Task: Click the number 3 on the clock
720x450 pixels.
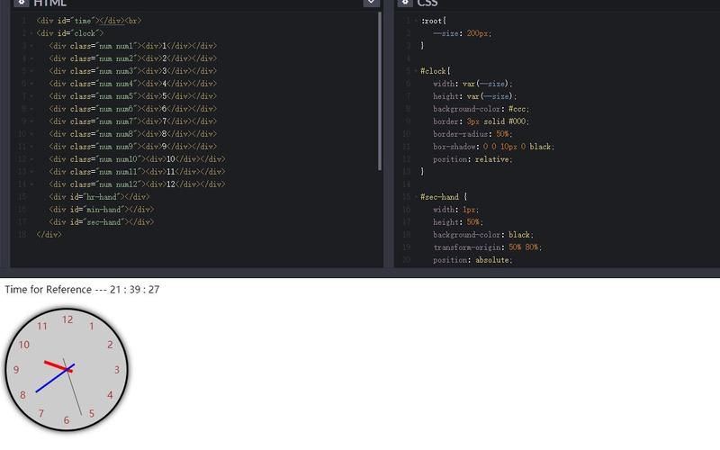Action: pyautogui.click(x=117, y=370)
